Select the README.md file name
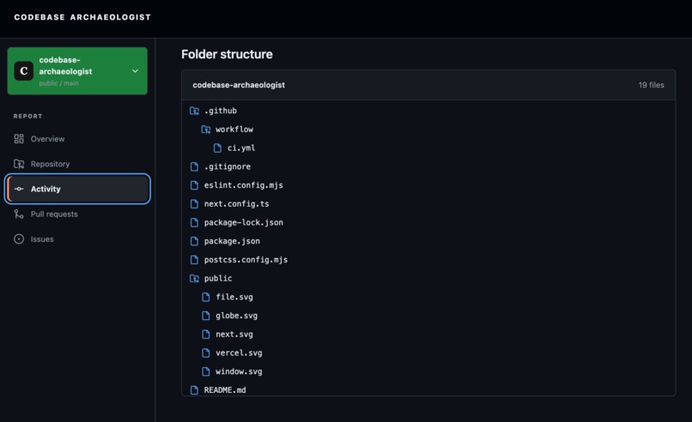This screenshot has width=692, height=422. pyautogui.click(x=225, y=390)
